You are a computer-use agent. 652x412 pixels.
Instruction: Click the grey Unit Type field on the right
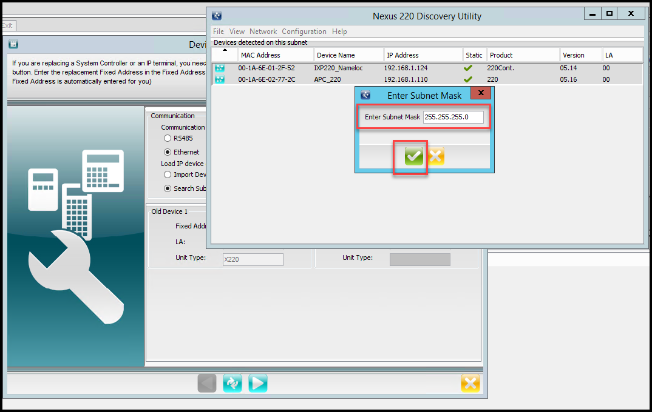click(x=420, y=259)
